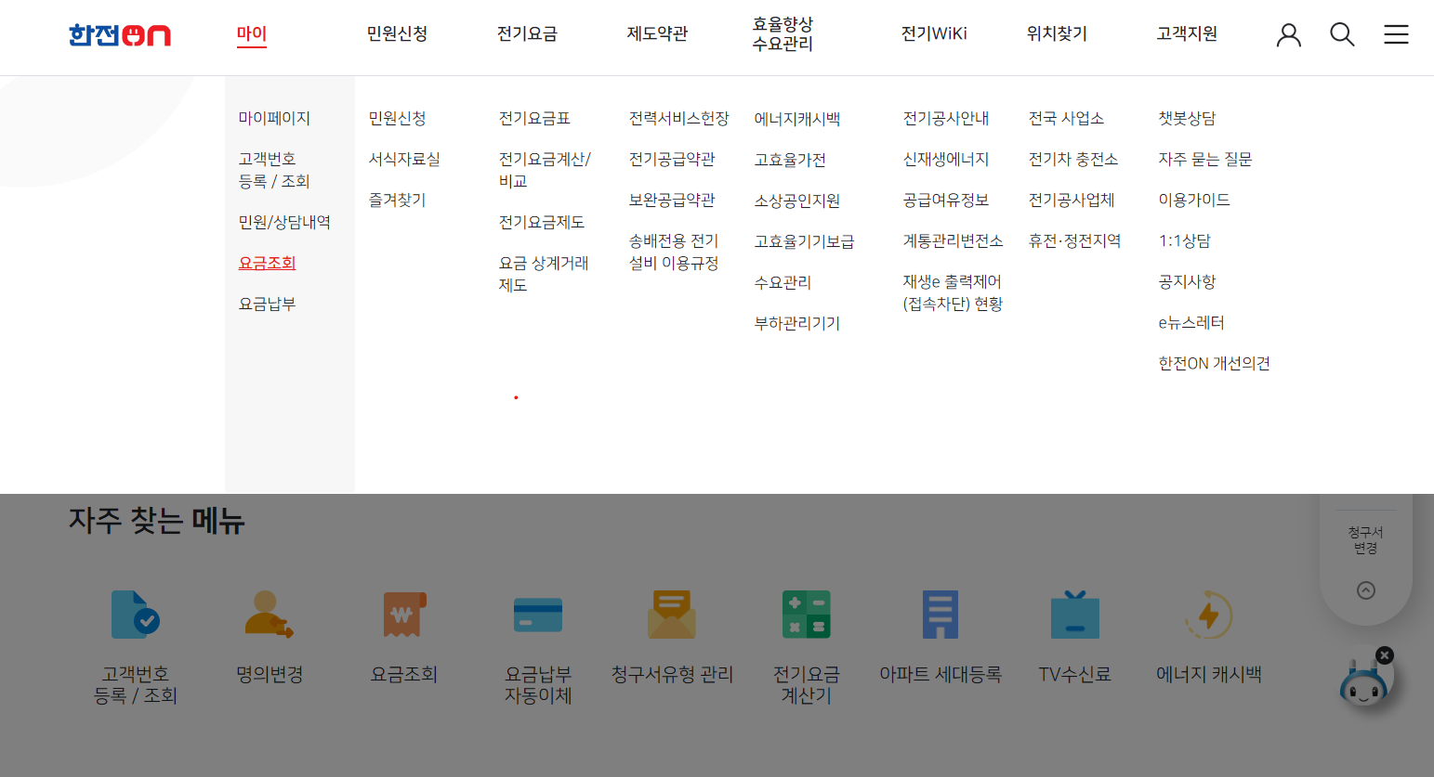Open the 전기WiKi top menu
Viewport: 1434px width, 777px height.
pyautogui.click(x=934, y=34)
